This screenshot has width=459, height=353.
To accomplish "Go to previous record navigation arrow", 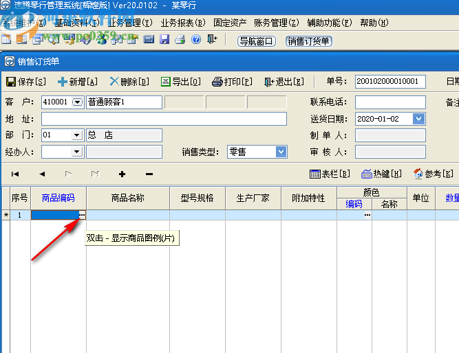I will point(42,174).
